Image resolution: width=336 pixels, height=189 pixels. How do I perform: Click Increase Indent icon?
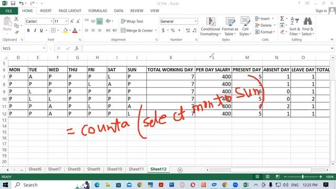click(x=114, y=30)
